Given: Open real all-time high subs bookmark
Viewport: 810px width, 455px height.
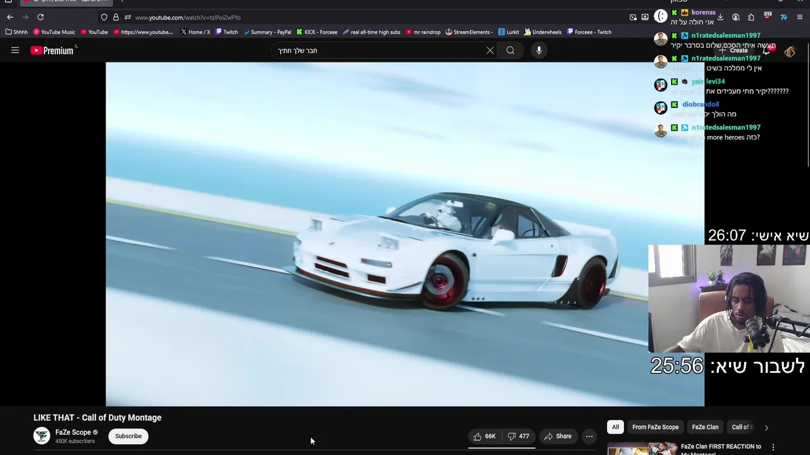Looking at the screenshot, I should [371, 32].
